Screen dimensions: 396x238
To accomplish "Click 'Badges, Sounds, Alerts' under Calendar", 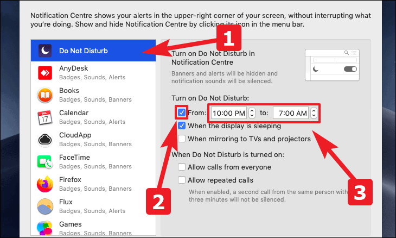I will click(x=92, y=122).
